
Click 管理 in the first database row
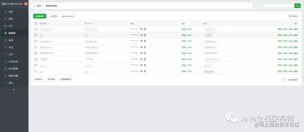pos(280,29)
